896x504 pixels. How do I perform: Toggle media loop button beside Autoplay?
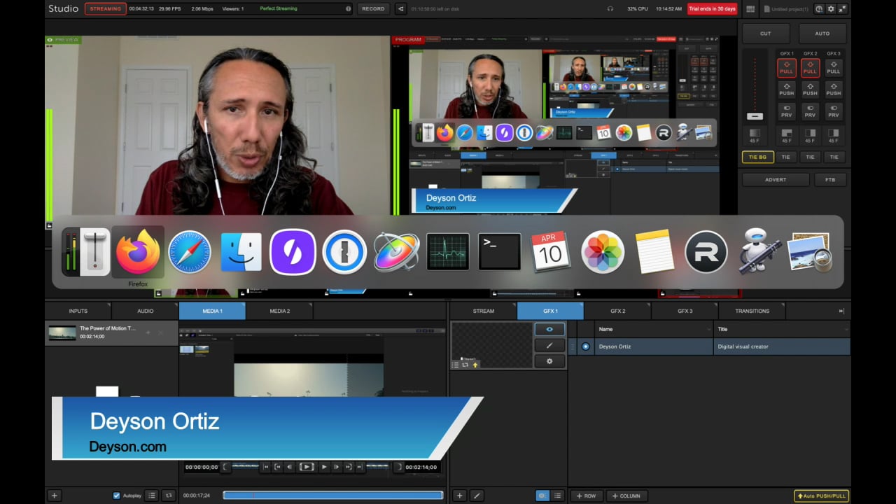click(168, 496)
